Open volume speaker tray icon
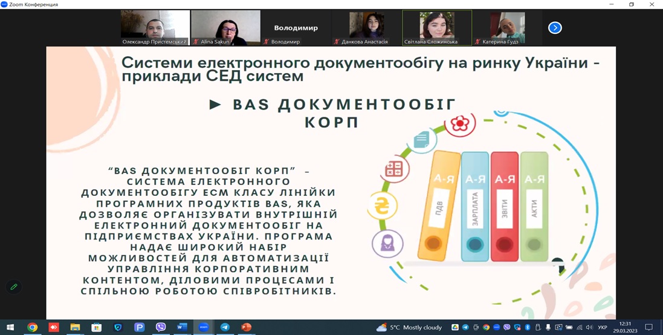663x335 pixels. pos(589,327)
